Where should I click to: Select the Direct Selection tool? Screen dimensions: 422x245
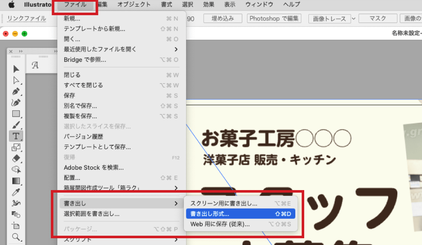click(x=16, y=80)
